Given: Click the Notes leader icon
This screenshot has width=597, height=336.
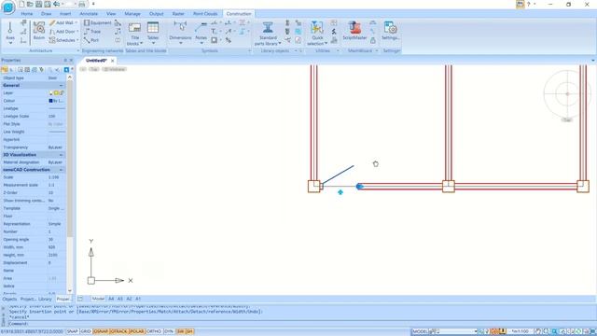Looking at the screenshot, I should coord(201,27).
